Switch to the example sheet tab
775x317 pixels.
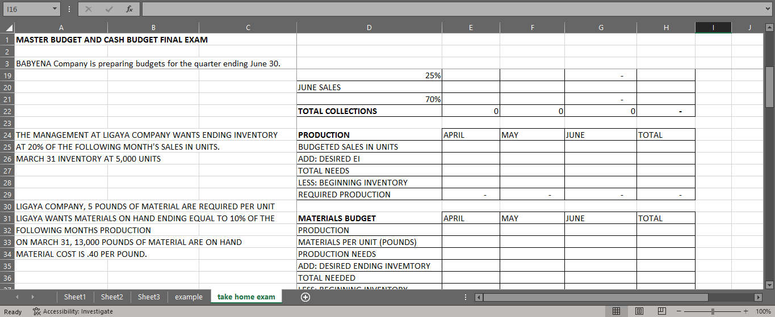188,297
